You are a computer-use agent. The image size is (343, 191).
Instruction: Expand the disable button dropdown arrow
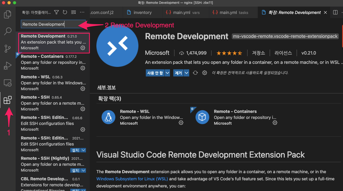(x=168, y=73)
